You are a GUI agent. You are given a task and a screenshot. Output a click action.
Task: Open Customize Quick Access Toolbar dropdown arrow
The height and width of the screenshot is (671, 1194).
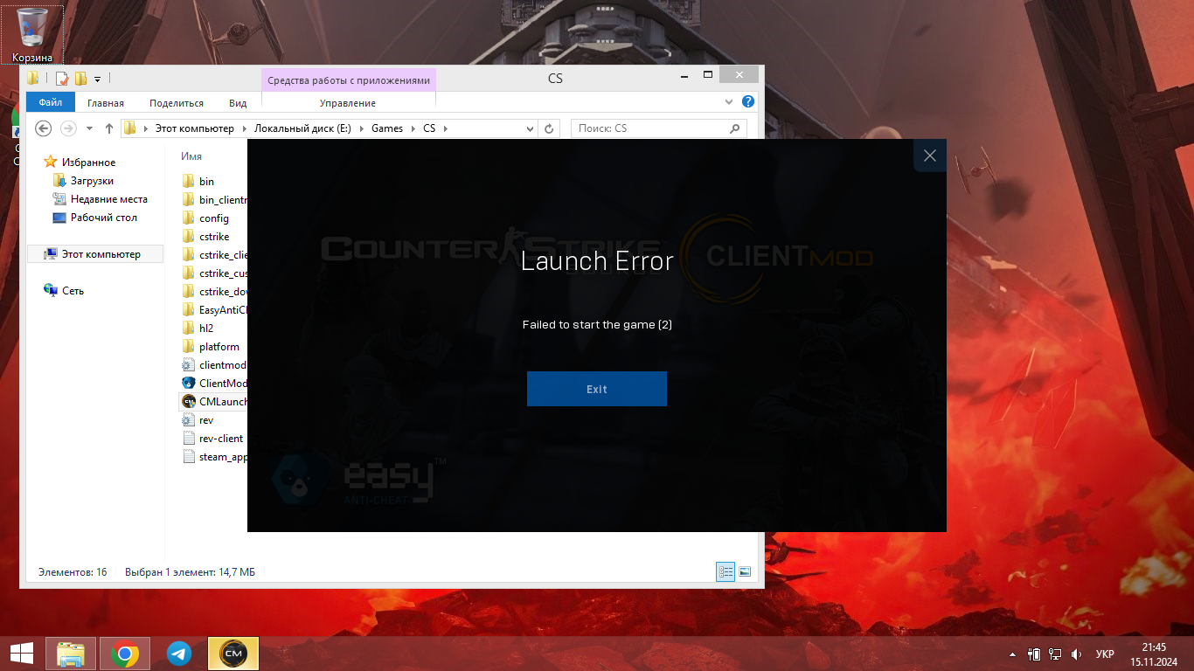(97, 80)
